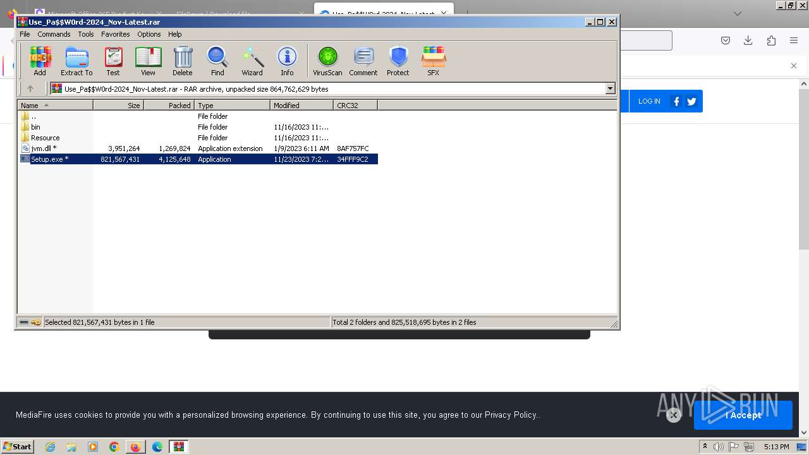Show hidden tray icons arrow
The width and height of the screenshot is (809, 455).
(705, 447)
